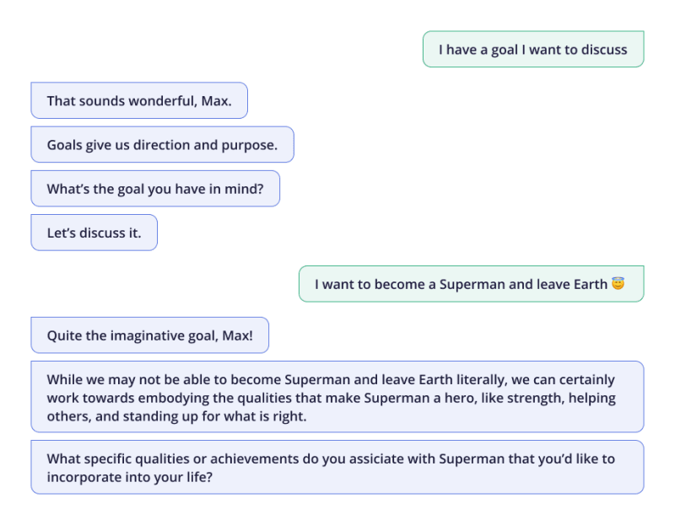The height and width of the screenshot is (525, 675).
Task: Click the 'While we may not be able' message
Action: [337, 397]
